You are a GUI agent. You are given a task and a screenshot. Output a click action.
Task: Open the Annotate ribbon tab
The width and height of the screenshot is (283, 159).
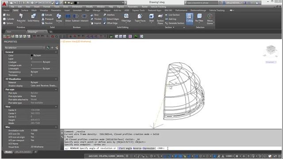click(77, 11)
